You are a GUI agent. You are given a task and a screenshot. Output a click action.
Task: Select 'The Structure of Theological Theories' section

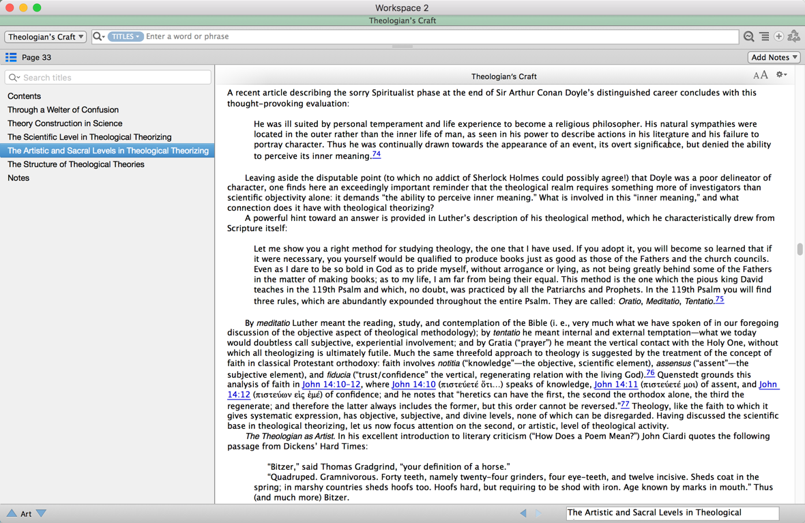pos(76,164)
